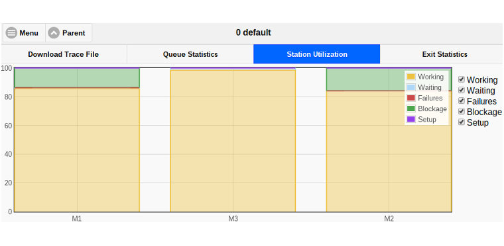The image size is (504, 246).
Task: Click the purple Setup legend swatch
Action: [x=410, y=119]
